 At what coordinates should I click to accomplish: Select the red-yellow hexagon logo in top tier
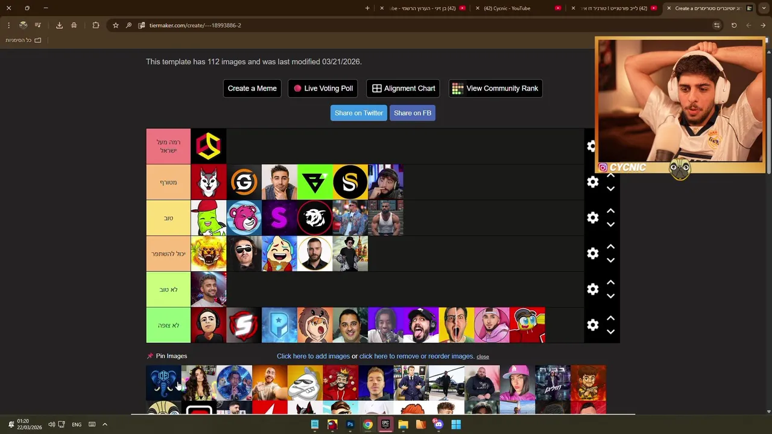[209, 146]
